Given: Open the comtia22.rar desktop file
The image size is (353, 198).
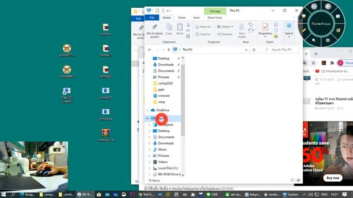Looking at the screenshot, I should tap(105, 135).
